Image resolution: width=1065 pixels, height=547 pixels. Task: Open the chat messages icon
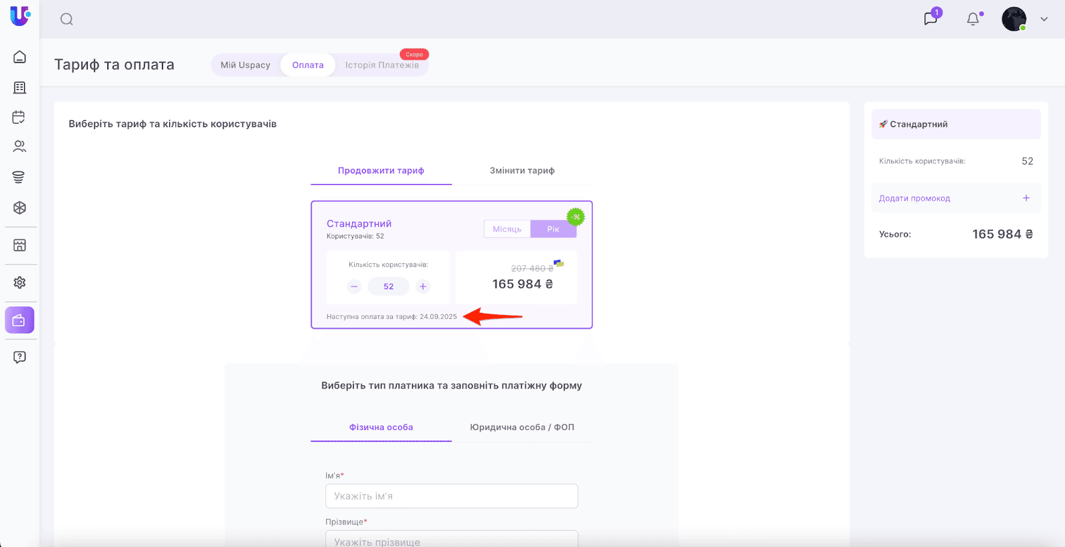tap(931, 19)
